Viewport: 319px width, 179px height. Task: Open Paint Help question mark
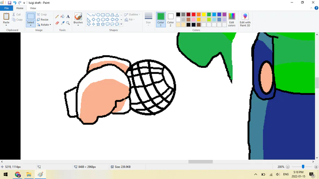click(316, 8)
